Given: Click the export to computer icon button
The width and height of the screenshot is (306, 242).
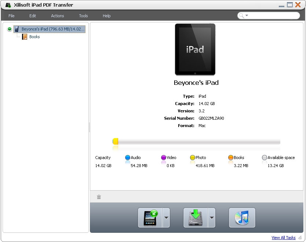Looking at the screenshot, I should click(196, 218).
